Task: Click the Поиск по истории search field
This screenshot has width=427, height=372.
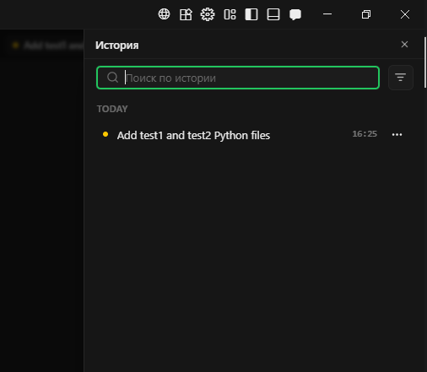Action: pos(238,78)
